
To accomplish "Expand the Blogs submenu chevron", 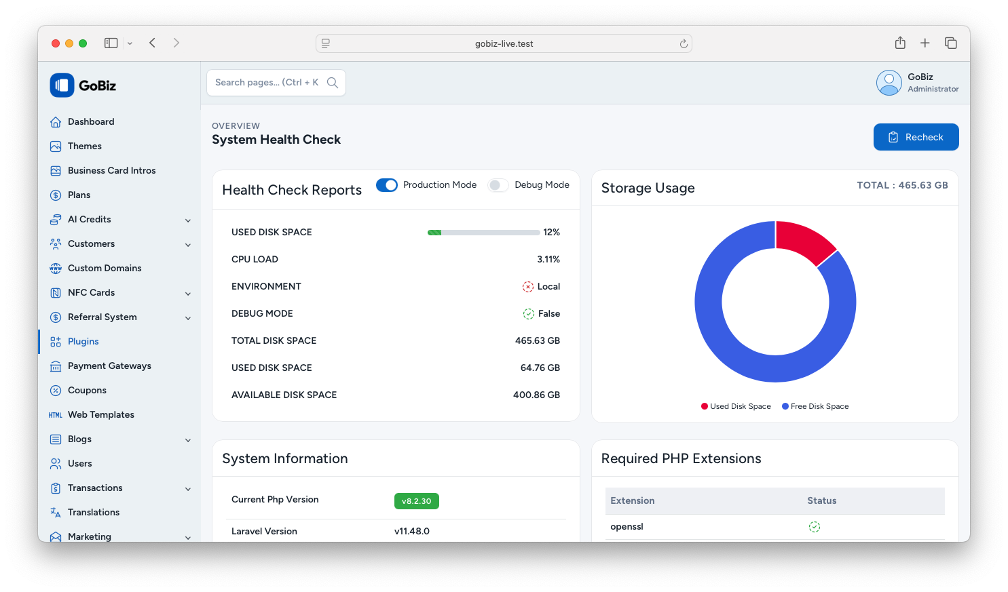I will point(188,440).
